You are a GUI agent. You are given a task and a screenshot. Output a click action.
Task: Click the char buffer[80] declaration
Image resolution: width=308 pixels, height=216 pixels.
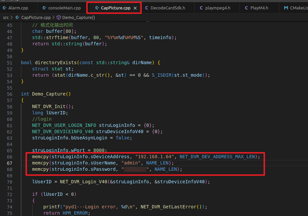pos(54,31)
